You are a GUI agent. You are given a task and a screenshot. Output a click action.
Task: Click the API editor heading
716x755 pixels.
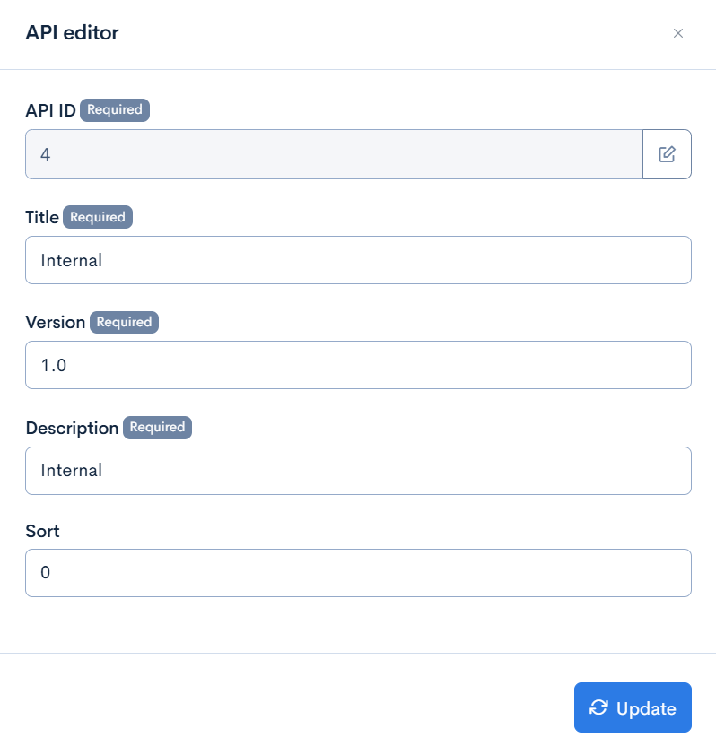click(73, 32)
